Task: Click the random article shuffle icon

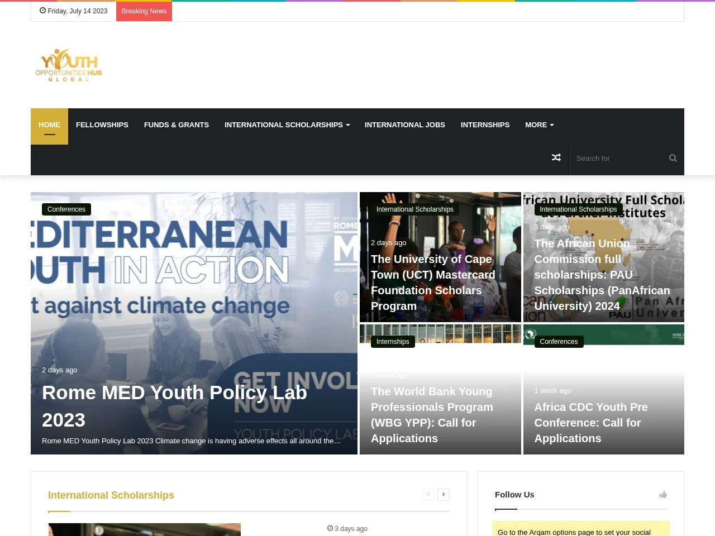Action: (556, 158)
